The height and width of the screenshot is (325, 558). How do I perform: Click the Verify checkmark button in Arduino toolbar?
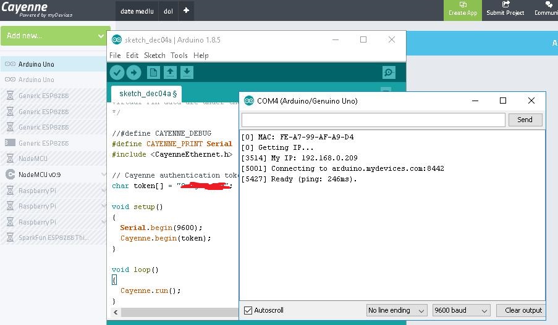pyautogui.click(x=117, y=72)
